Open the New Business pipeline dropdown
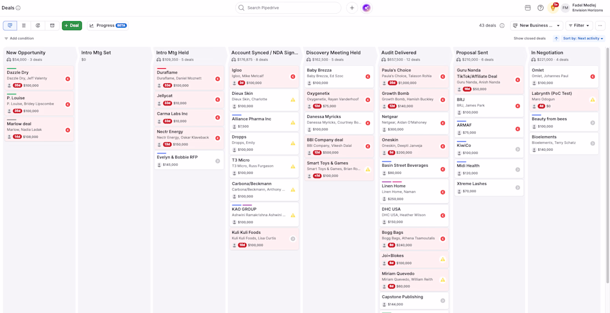Viewport: 610px width, 313px height. [x=536, y=25]
